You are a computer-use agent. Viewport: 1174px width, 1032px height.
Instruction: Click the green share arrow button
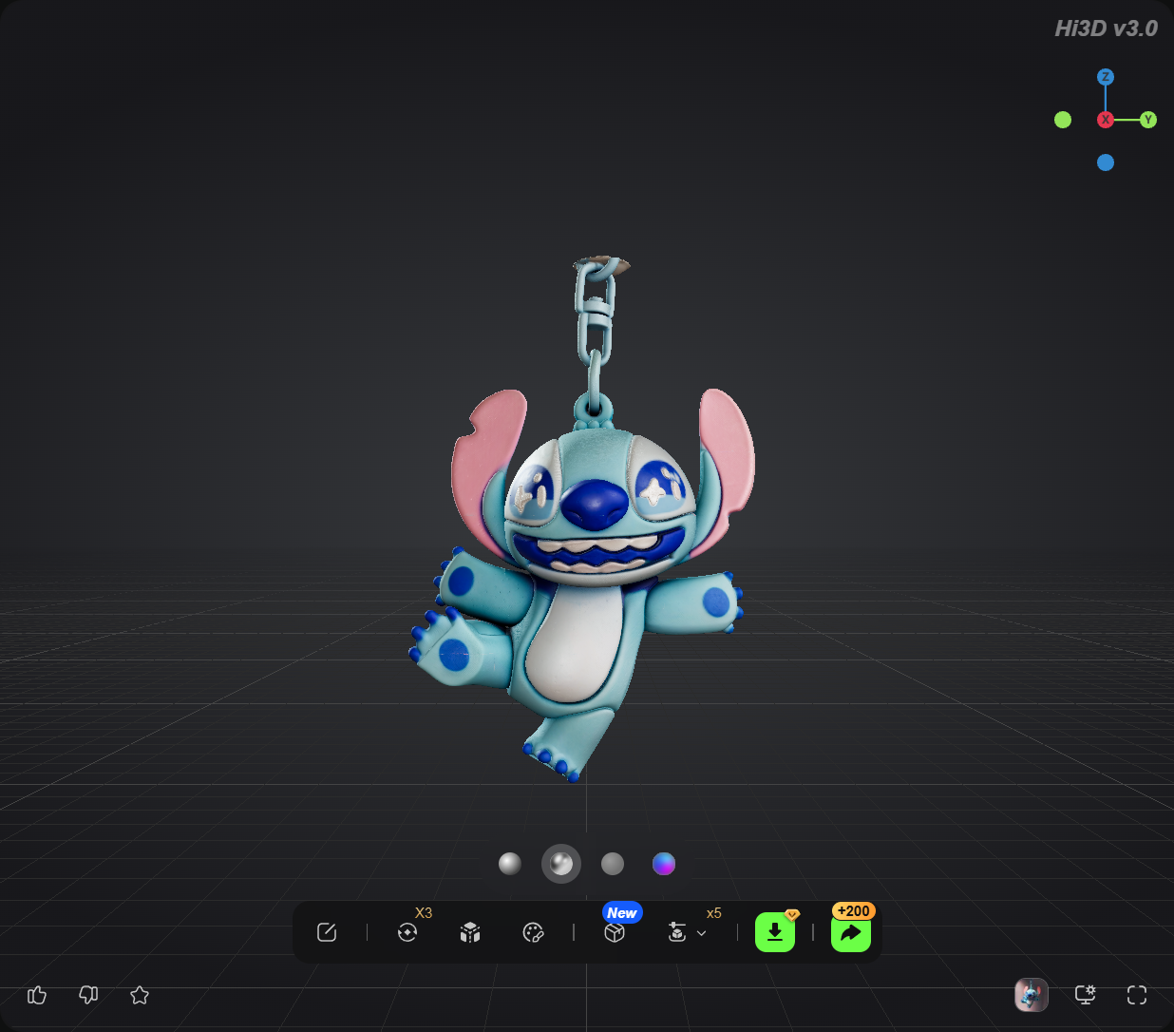click(x=851, y=932)
